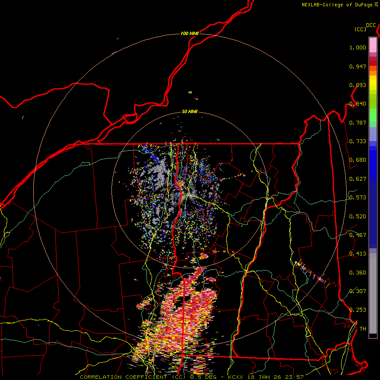Select the 0.360 scale value
380x380 pixels.
tap(358, 272)
